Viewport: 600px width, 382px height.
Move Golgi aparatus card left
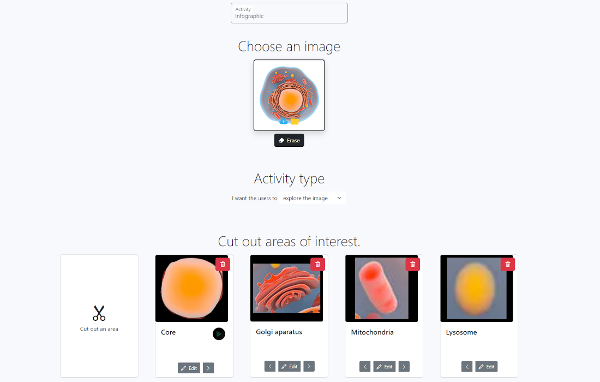(270, 366)
